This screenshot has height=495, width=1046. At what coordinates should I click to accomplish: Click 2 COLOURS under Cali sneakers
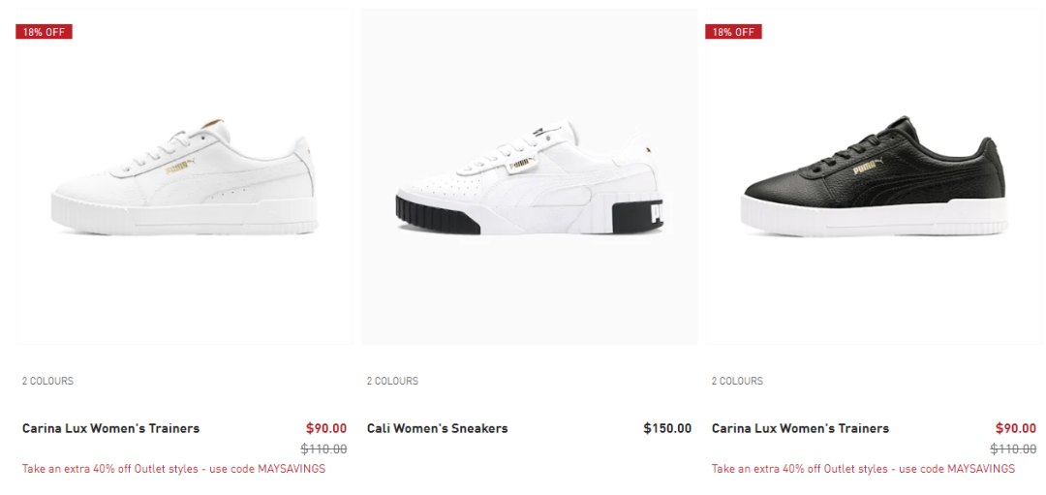[392, 381]
